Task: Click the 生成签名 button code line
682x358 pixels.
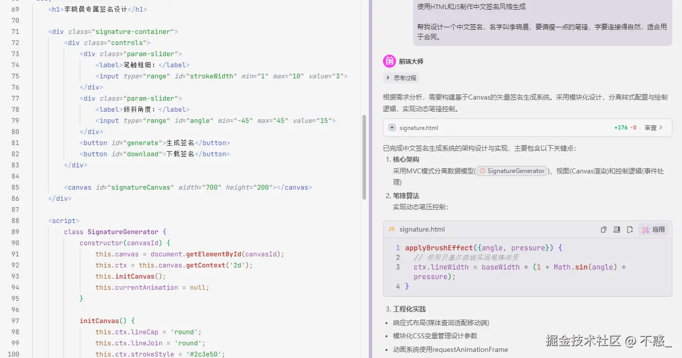Action: (155, 143)
